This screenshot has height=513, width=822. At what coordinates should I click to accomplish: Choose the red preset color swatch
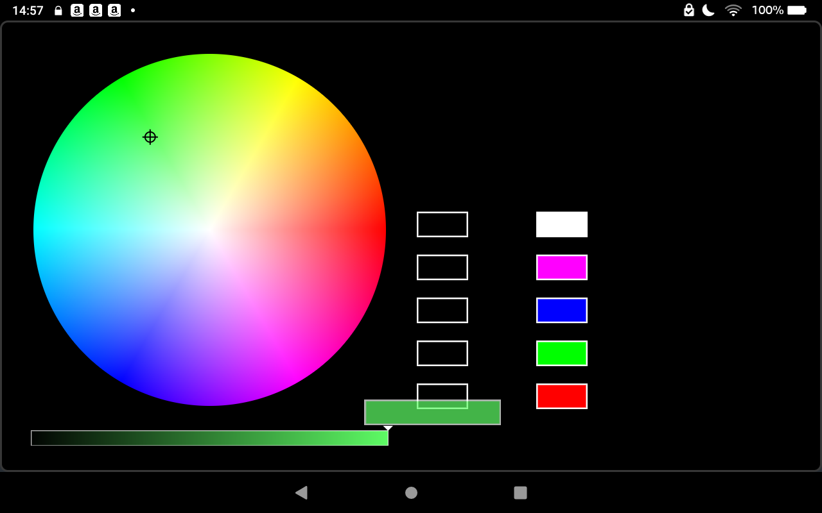click(562, 396)
